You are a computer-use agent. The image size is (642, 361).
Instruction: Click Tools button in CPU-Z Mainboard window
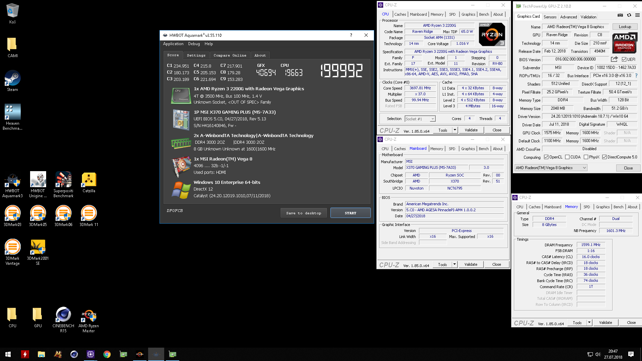point(442,264)
